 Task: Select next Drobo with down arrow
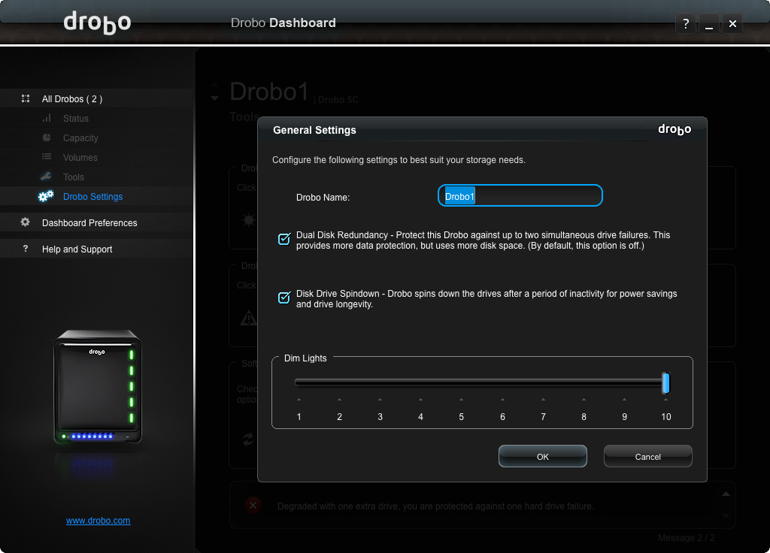pos(215,98)
